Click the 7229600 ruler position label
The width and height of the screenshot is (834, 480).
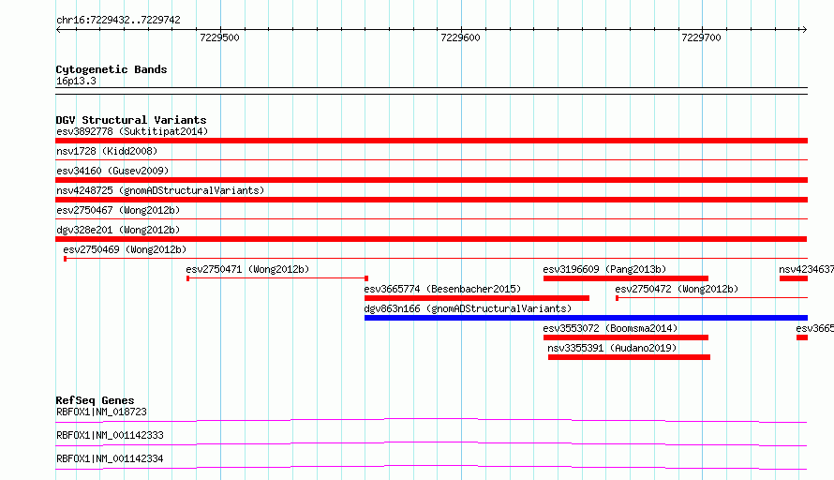461,37
